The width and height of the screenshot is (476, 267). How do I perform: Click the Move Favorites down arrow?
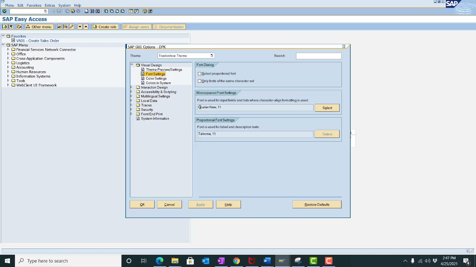[80, 27]
